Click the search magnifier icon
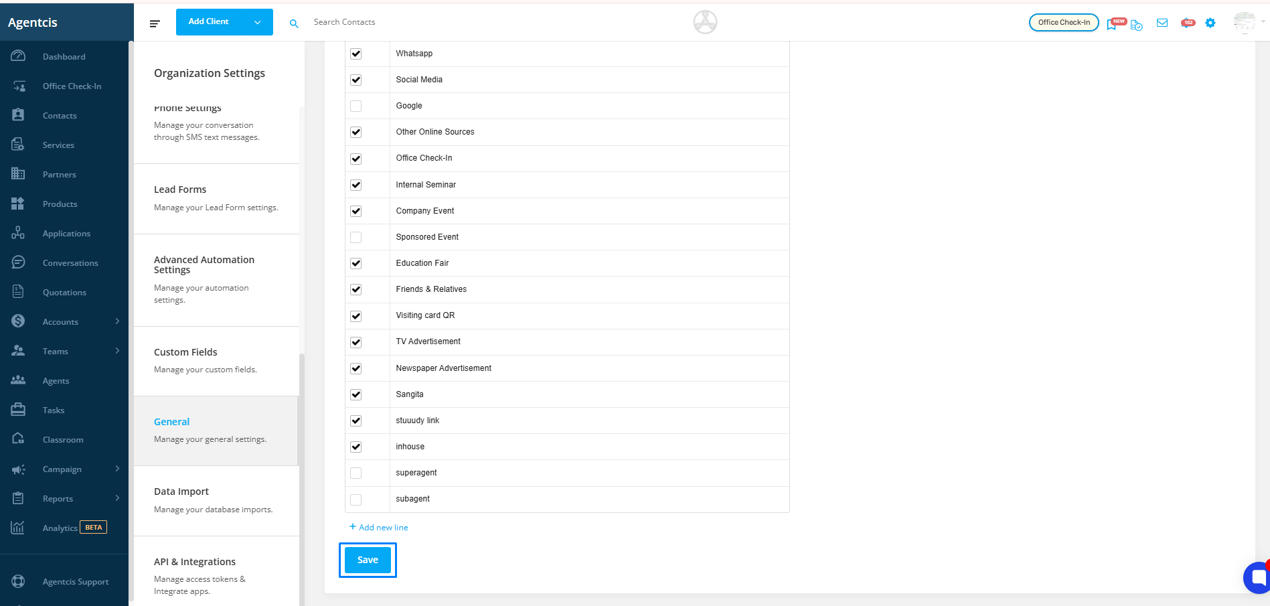Viewport: 1270px width, 606px height. click(x=294, y=23)
